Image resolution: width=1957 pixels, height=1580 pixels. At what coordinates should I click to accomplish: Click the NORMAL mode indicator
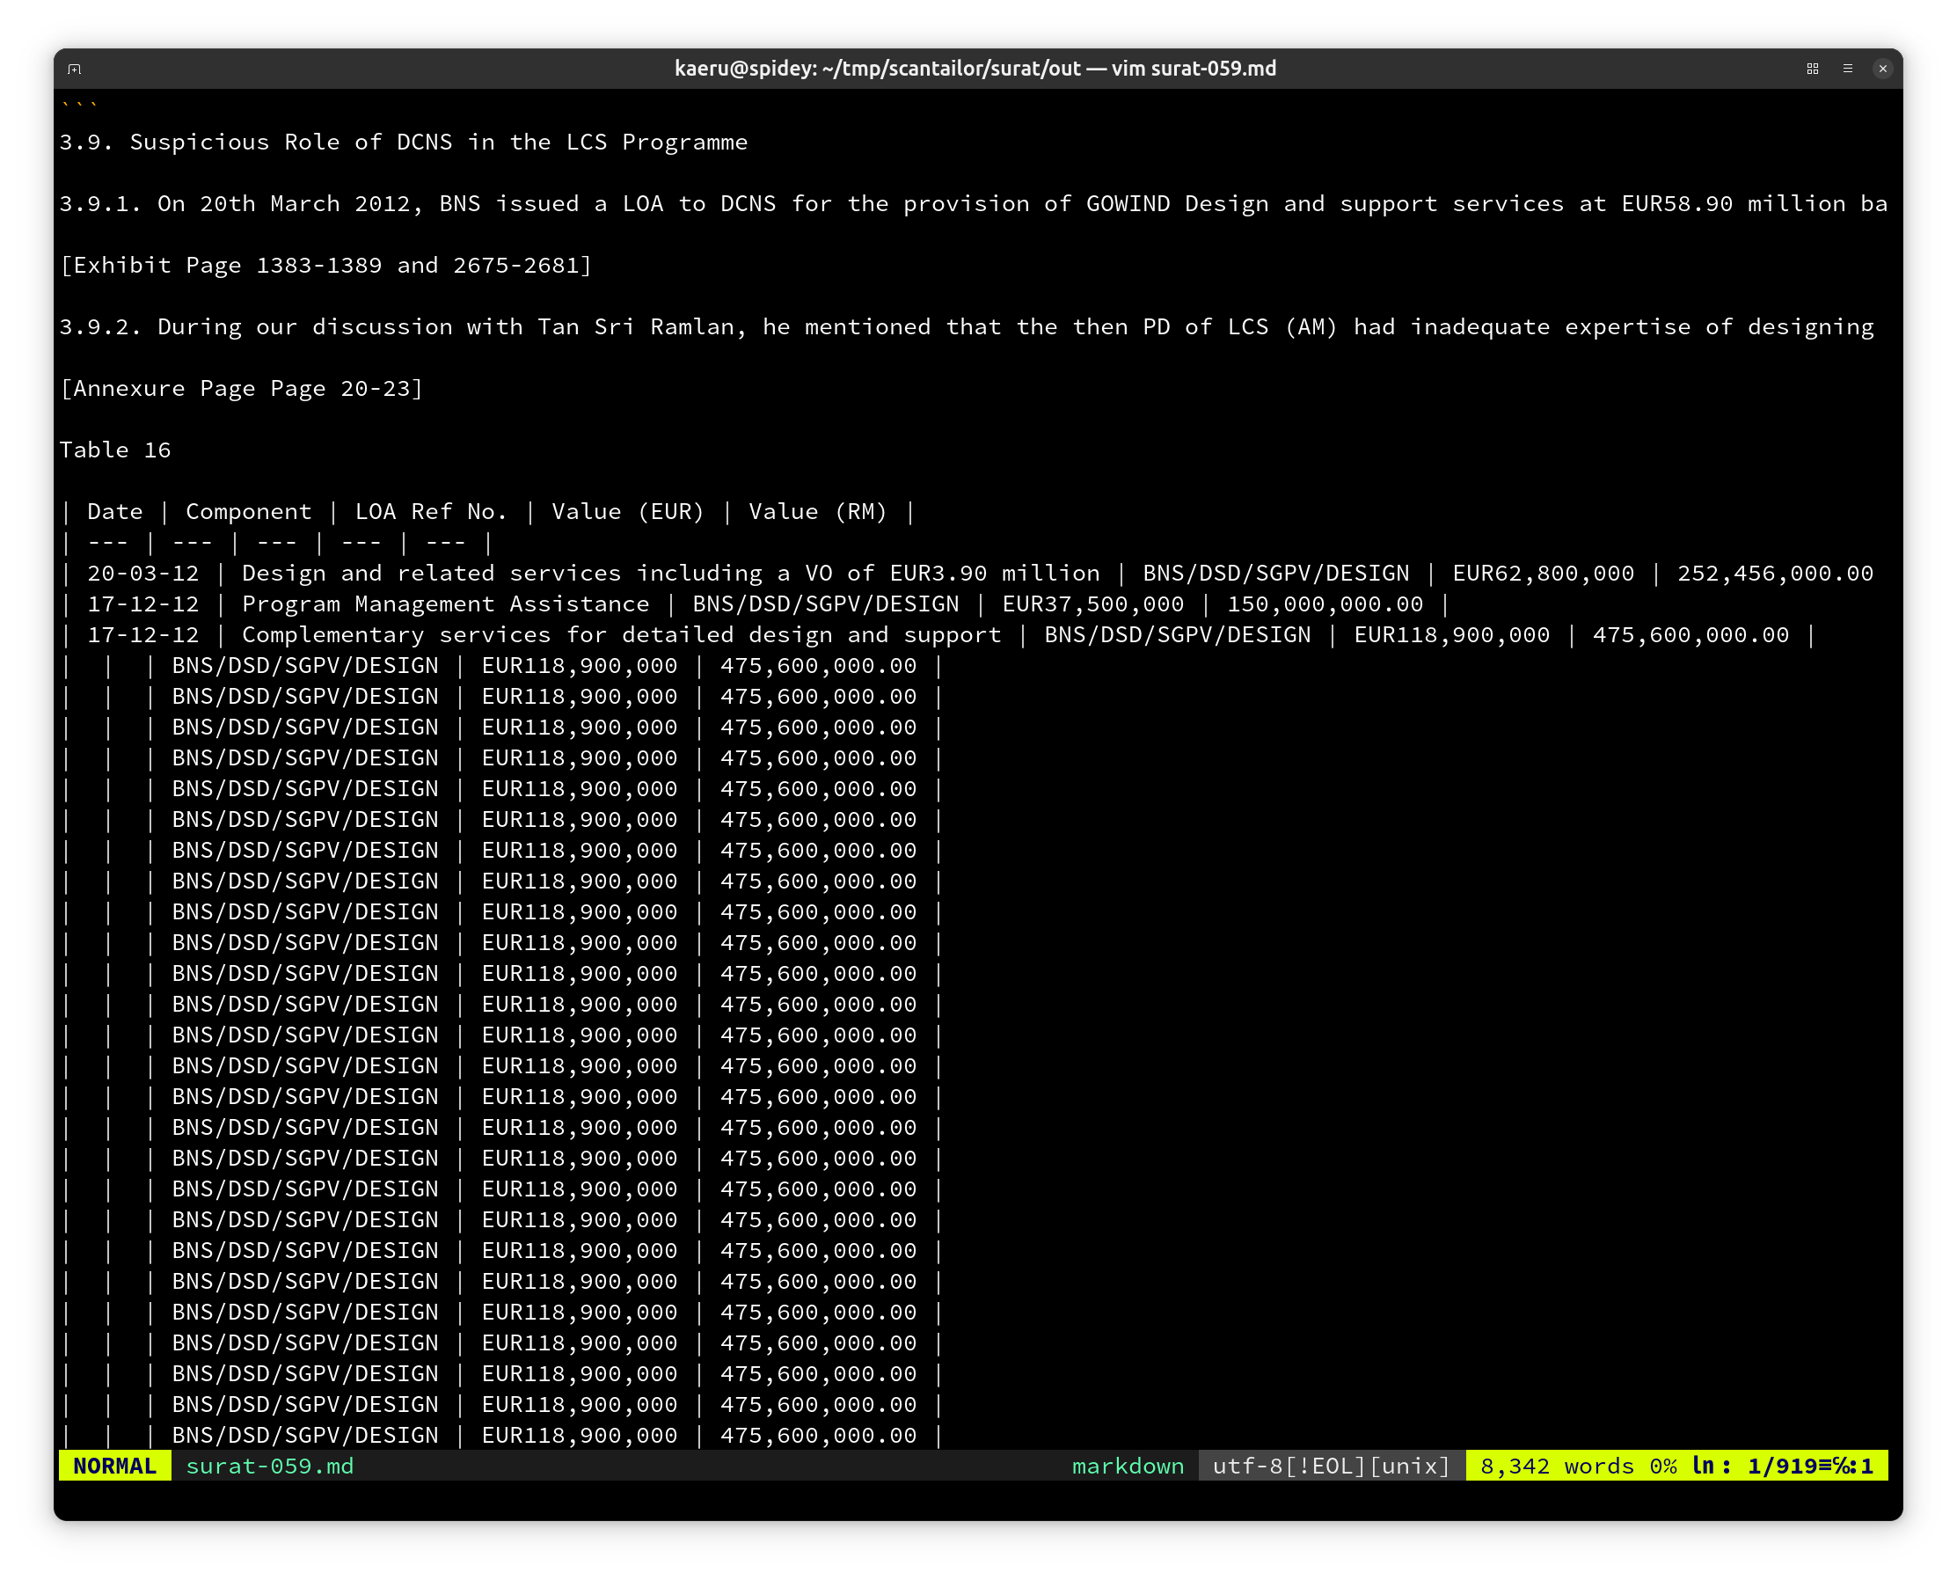click(114, 1466)
